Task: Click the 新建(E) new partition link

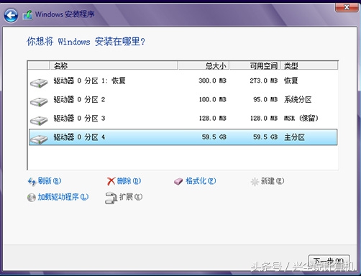Action: click(x=273, y=181)
